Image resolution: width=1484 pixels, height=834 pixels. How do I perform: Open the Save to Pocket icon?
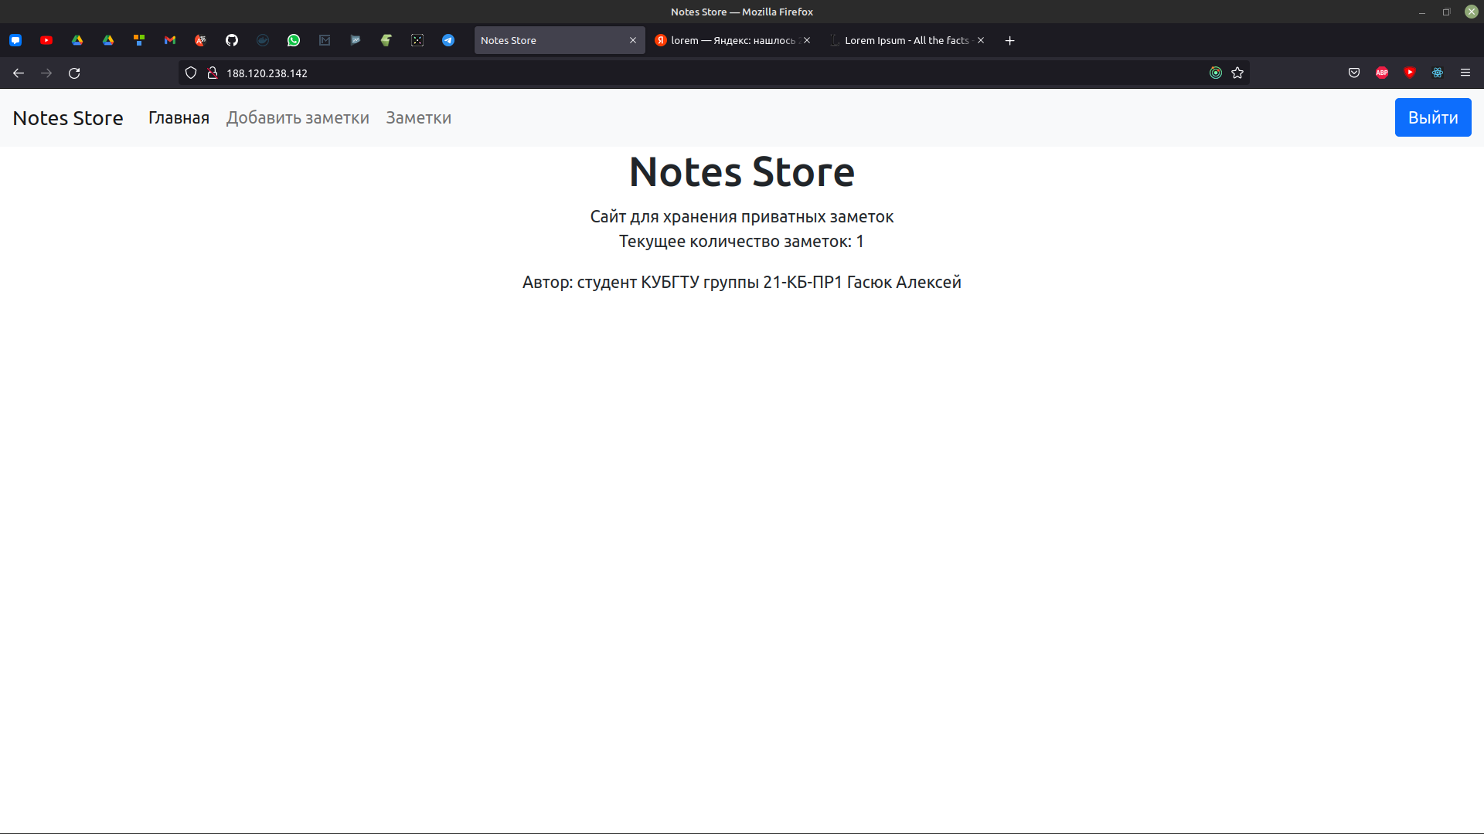[x=1354, y=73]
